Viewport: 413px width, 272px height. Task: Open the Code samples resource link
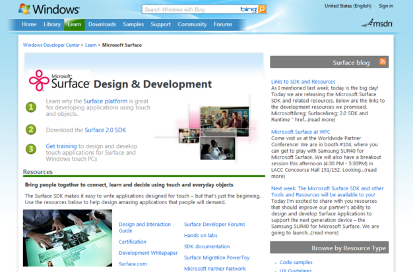pyautogui.click(x=296, y=262)
